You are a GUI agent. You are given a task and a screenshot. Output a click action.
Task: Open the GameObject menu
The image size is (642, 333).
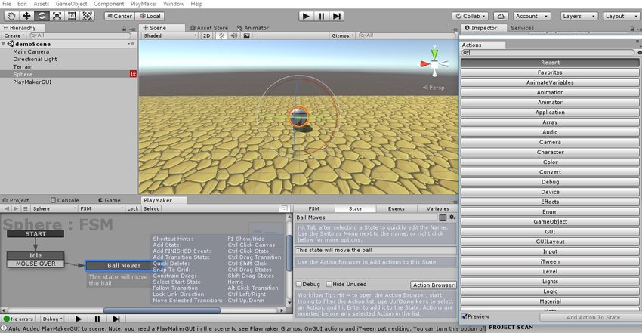pyautogui.click(x=71, y=4)
